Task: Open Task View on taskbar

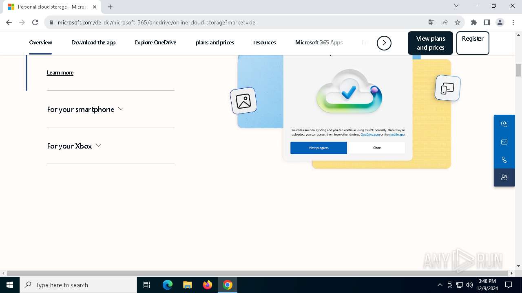Action: pos(147,285)
